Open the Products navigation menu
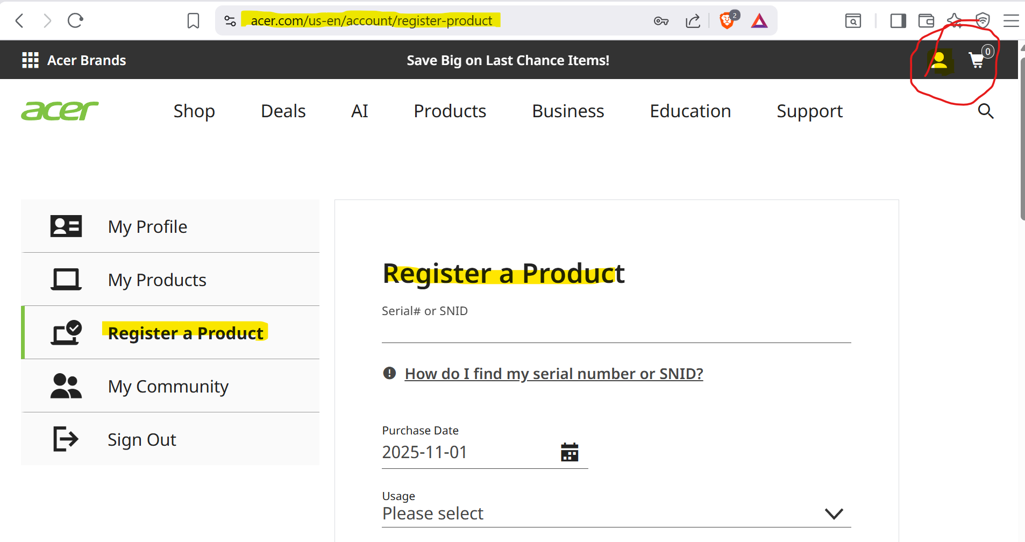The image size is (1025, 542). 450,111
